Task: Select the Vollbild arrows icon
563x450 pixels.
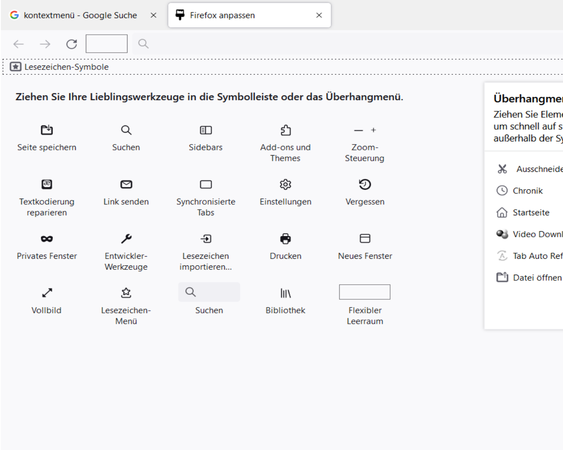Action: (x=47, y=293)
